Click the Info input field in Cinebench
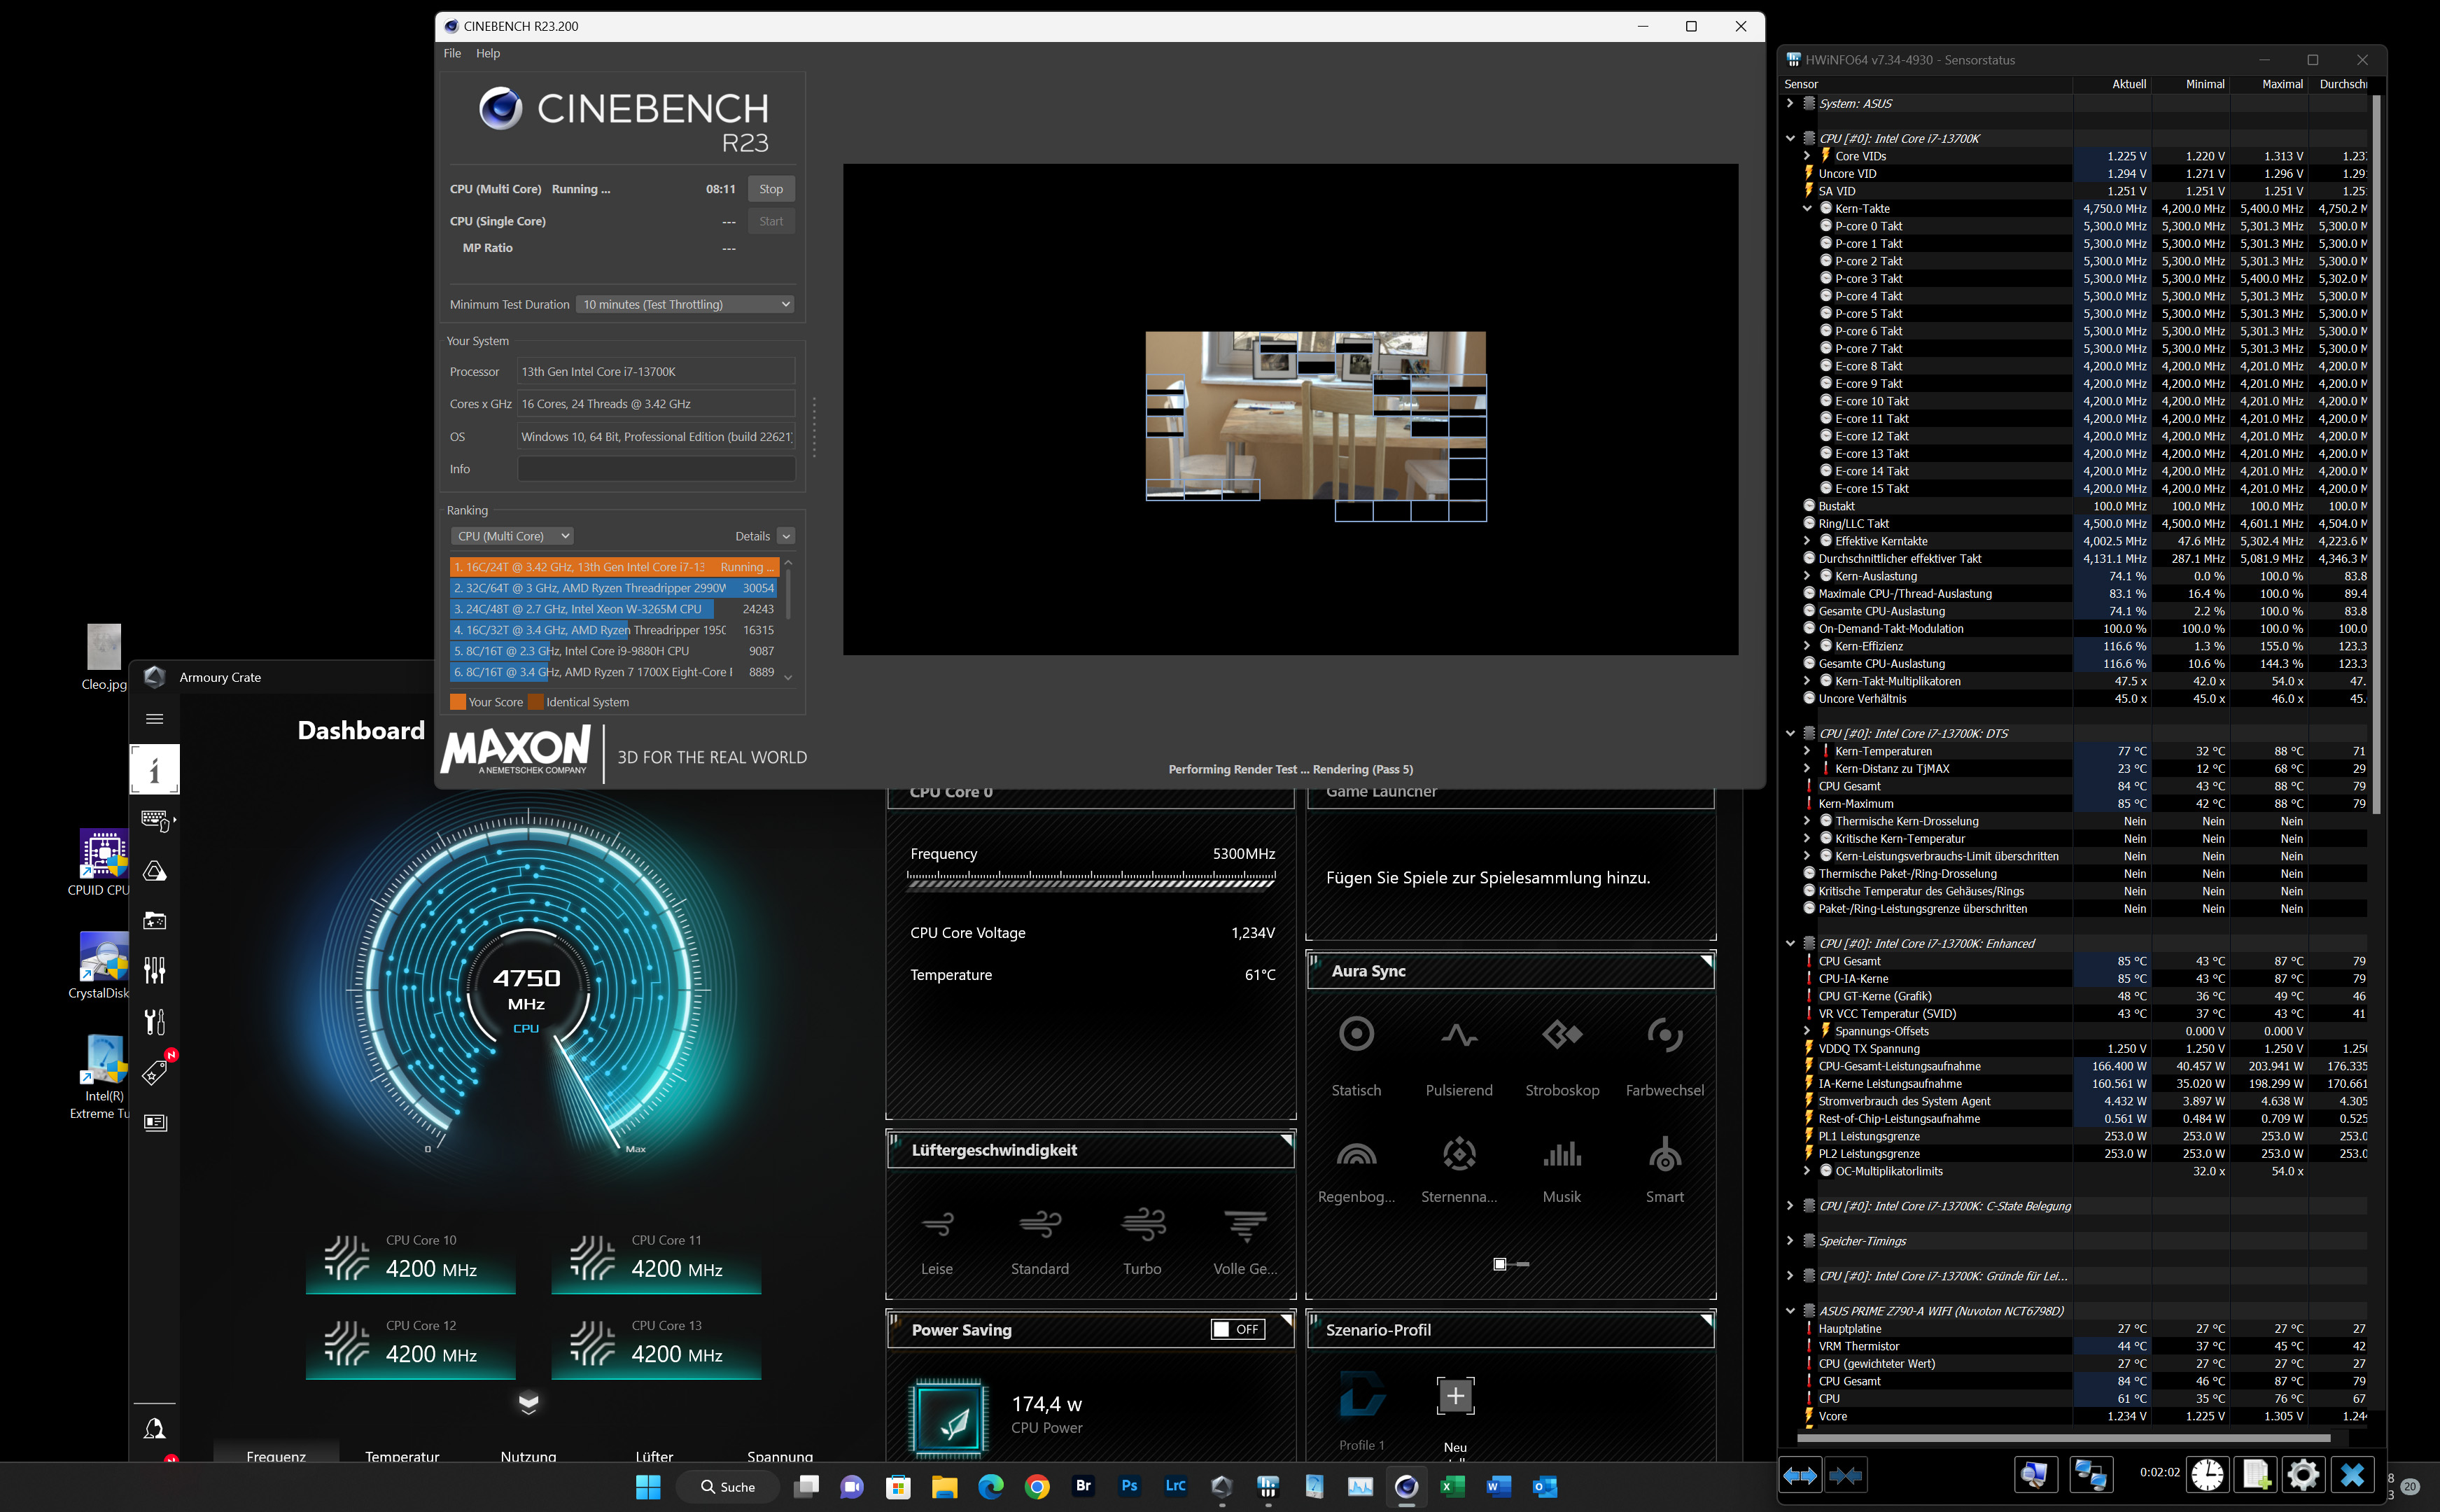2440x1512 pixels. (656, 469)
